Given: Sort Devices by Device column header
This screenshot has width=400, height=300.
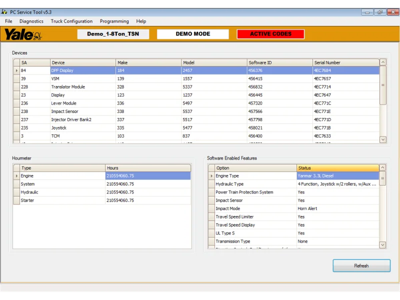Looking at the screenshot, I should [83, 62].
